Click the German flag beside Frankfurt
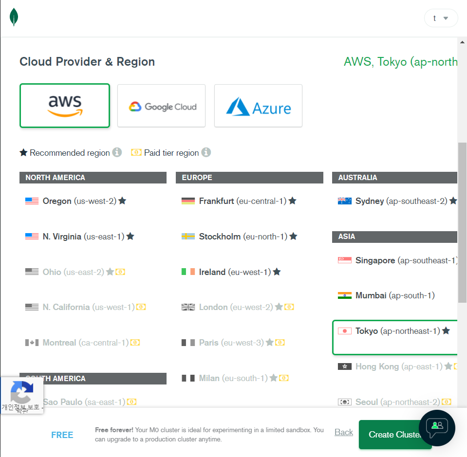Viewport: 467px width, 457px height. tap(188, 201)
